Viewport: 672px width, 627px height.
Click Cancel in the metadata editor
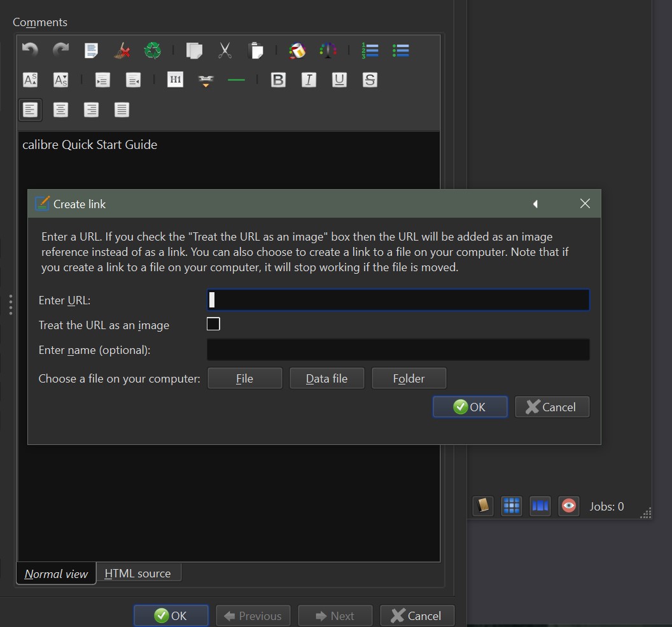[417, 616]
